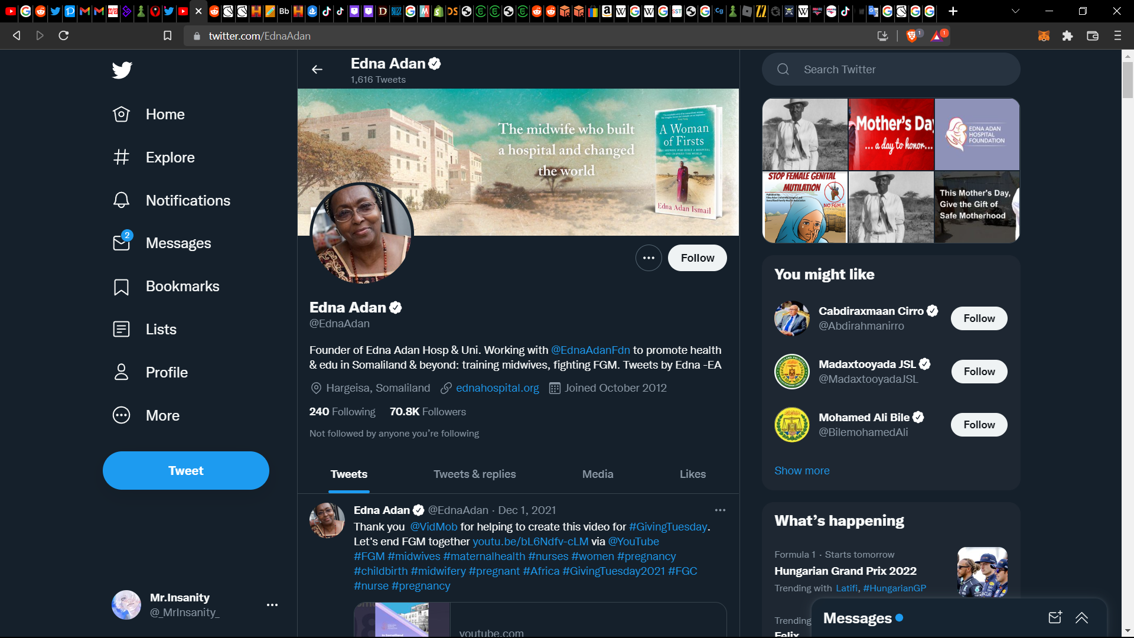Open the Brave wallet icon

point(1093,36)
